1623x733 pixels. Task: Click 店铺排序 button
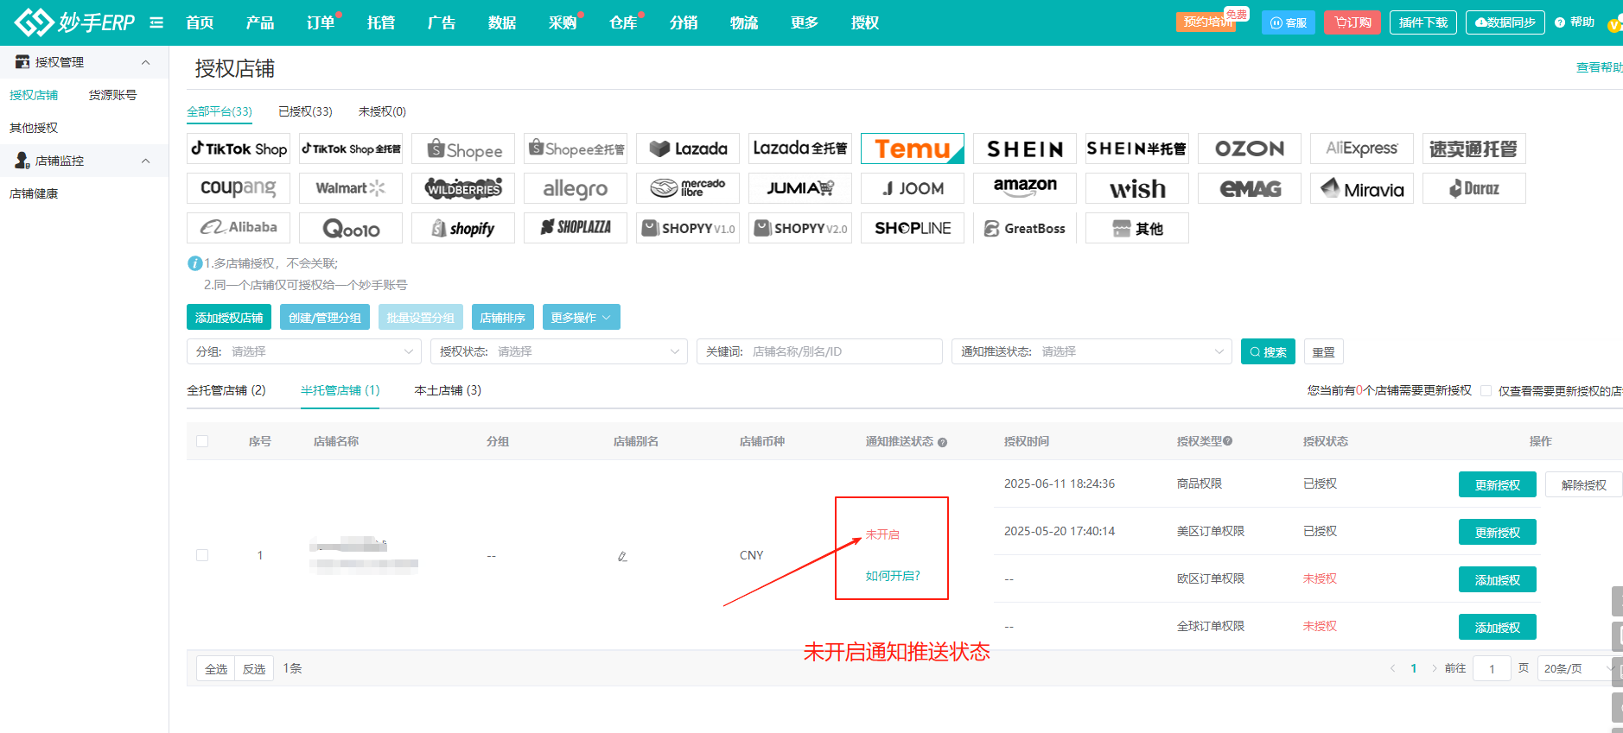(x=503, y=317)
